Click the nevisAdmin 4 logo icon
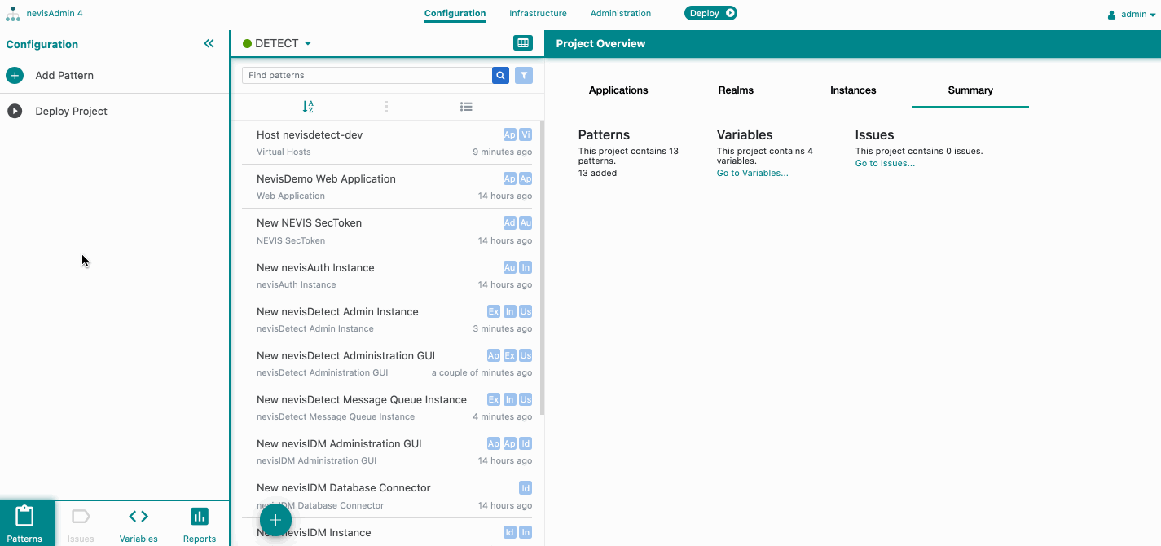This screenshot has width=1161, height=546. click(x=13, y=14)
